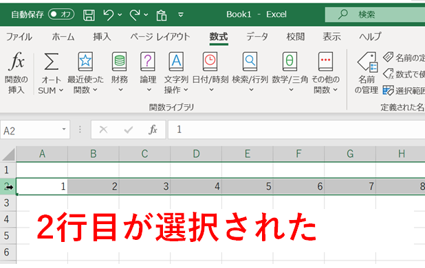Click the 関数の挿入 fx icon
The height and width of the screenshot is (268, 425).
coord(17,61)
